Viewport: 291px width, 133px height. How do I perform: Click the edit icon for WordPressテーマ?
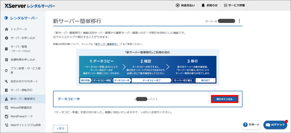[x=7, y=116]
